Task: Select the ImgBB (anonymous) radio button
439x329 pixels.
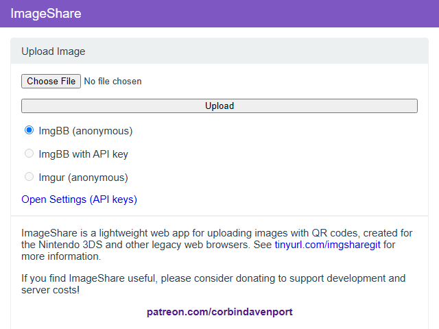Action: point(29,130)
